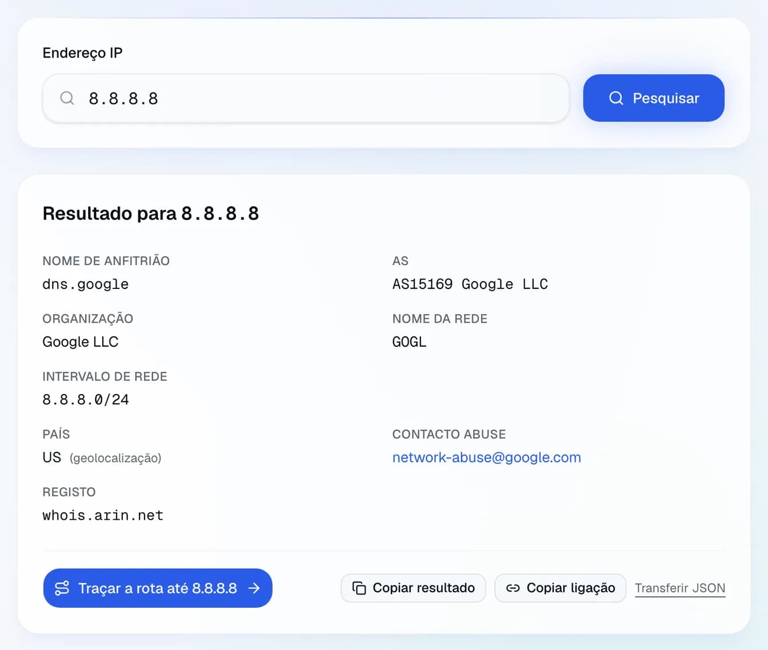Click the country value US
The width and height of the screenshot is (768, 650).
point(51,458)
